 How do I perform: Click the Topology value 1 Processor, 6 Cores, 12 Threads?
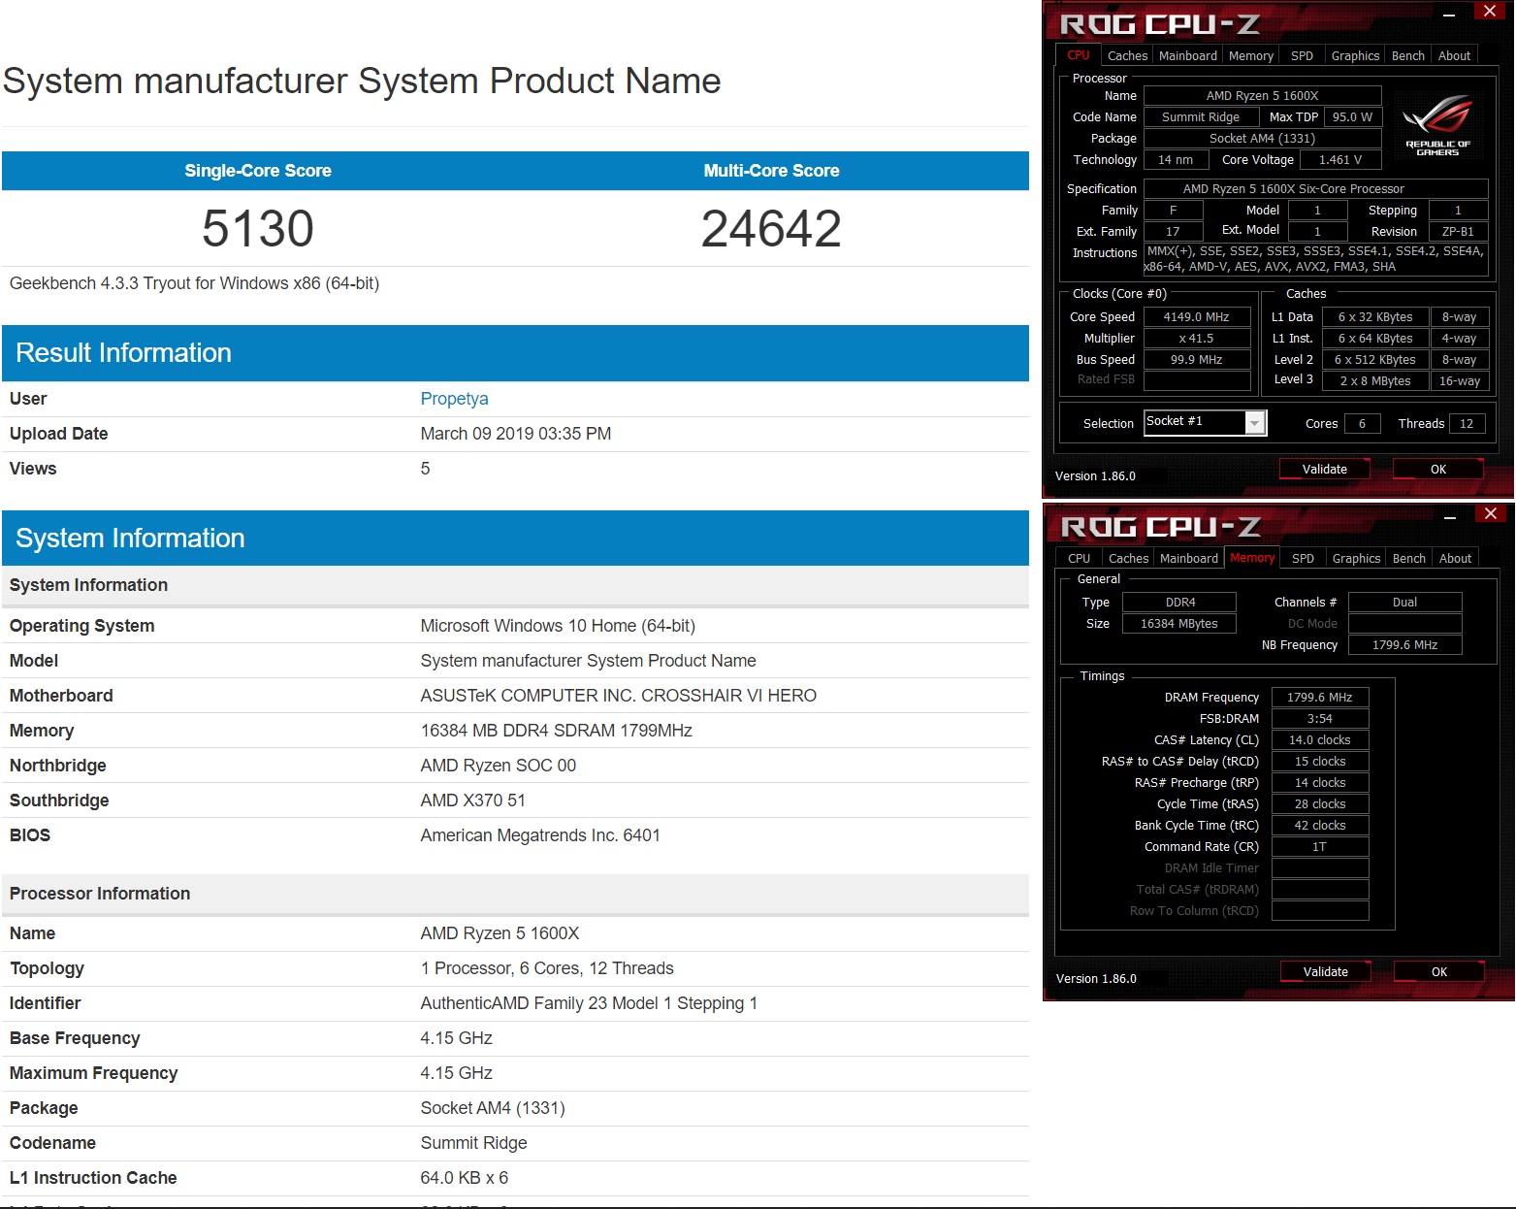pos(547,968)
